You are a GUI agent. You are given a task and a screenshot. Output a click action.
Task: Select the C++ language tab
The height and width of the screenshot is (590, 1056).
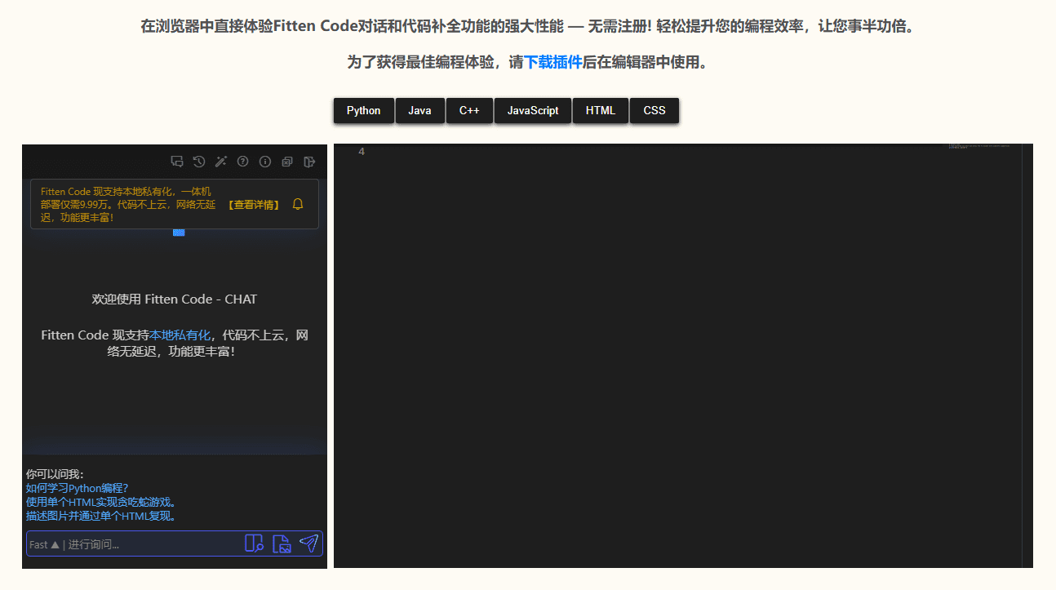coord(469,110)
